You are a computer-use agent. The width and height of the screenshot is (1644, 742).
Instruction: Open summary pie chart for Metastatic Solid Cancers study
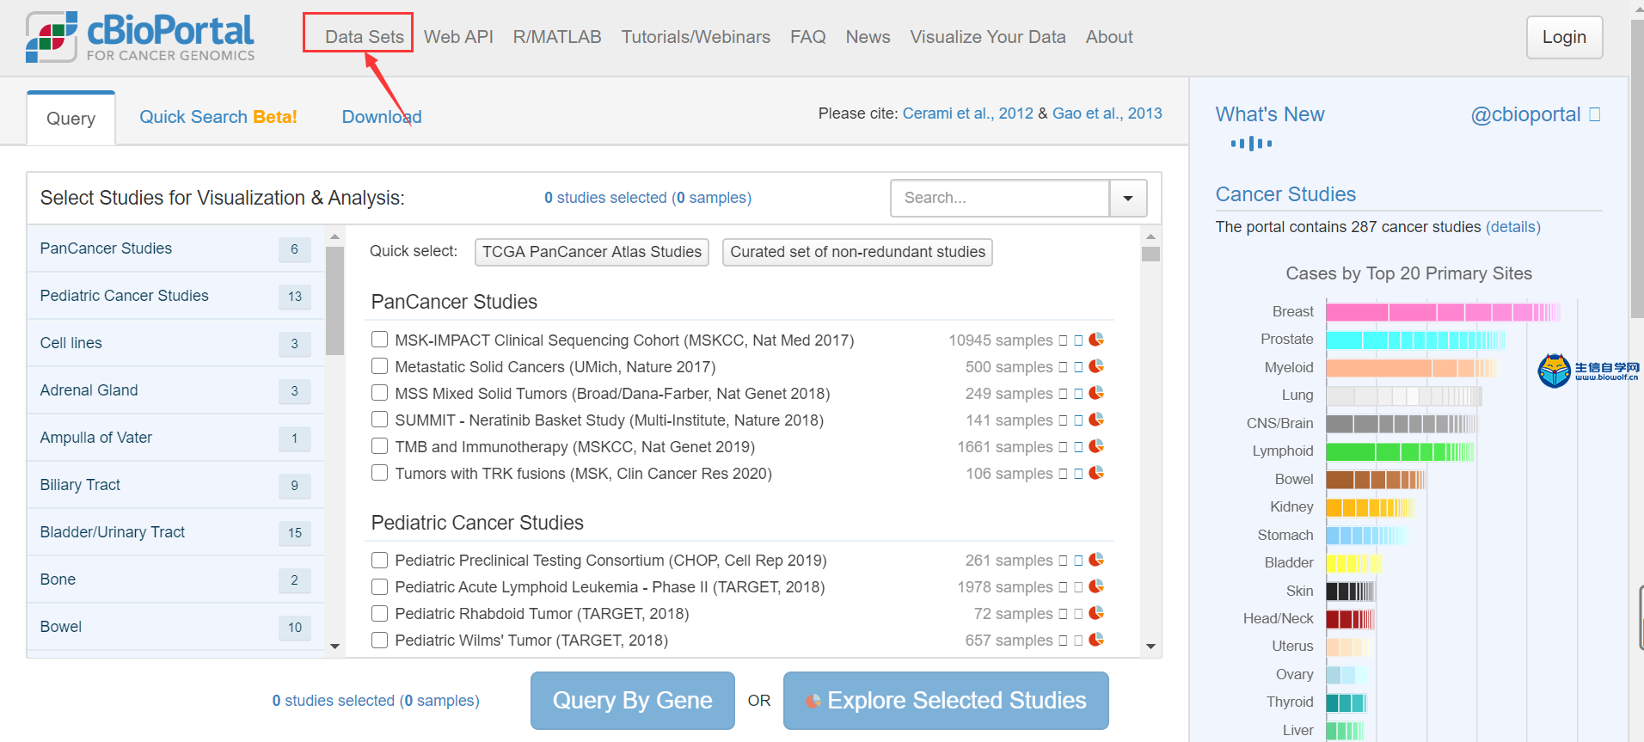tap(1096, 366)
